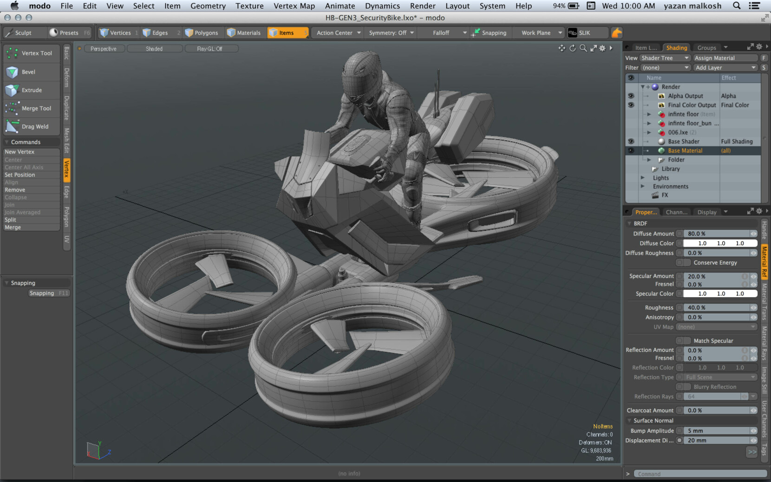This screenshot has height=482, width=771.
Task: Click the Assign Material button
Action: pyautogui.click(x=716, y=58)
